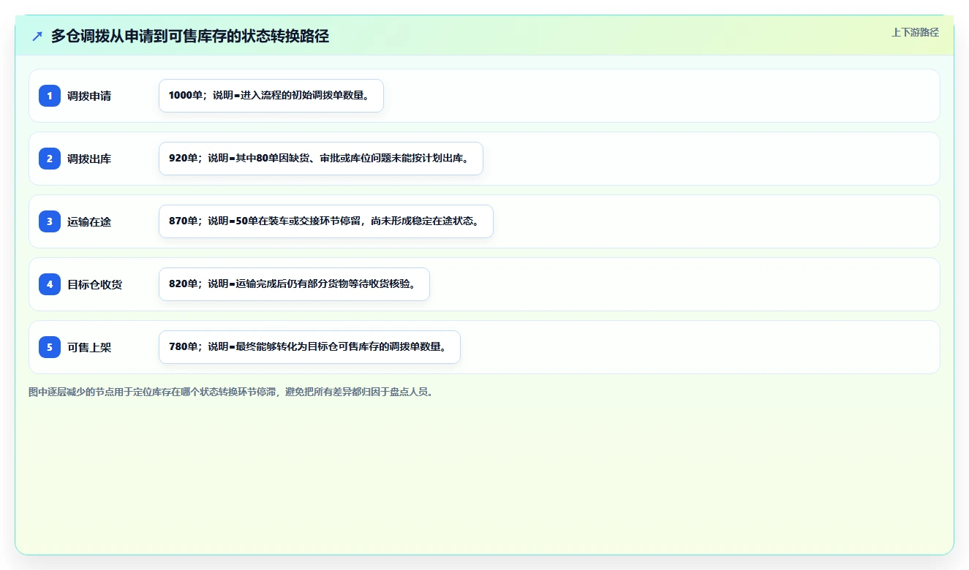Select step badge number 3
The height and width of the screenshot is (570, 969).
(50, 221)
